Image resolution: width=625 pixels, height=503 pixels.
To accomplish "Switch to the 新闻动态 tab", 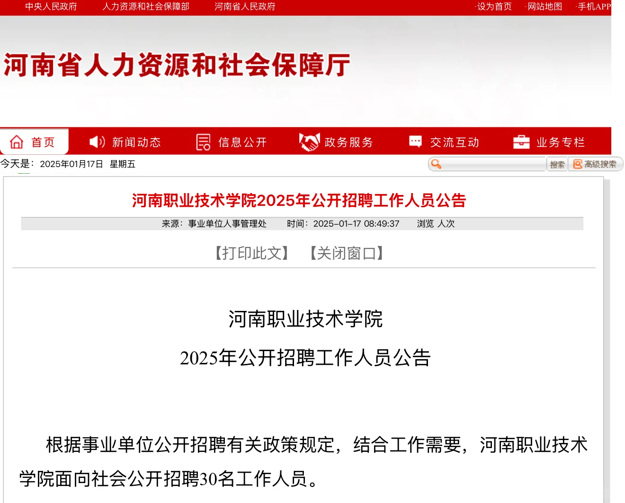I will (x=136, y=142).
